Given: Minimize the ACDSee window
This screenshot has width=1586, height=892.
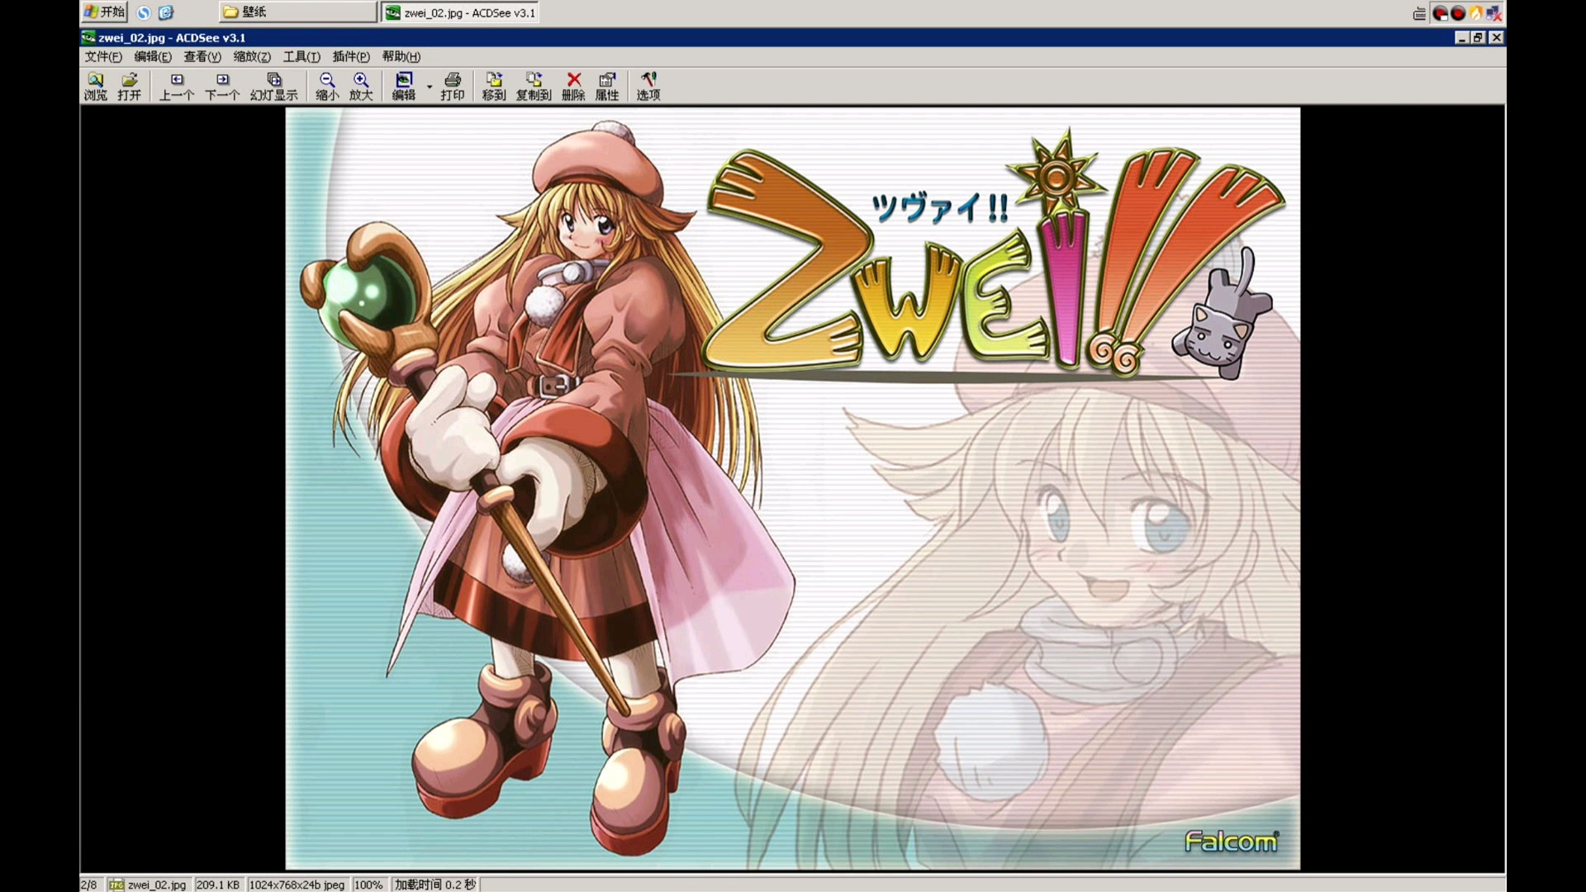Looking at the screenshot, I should tap(1461, 37).
